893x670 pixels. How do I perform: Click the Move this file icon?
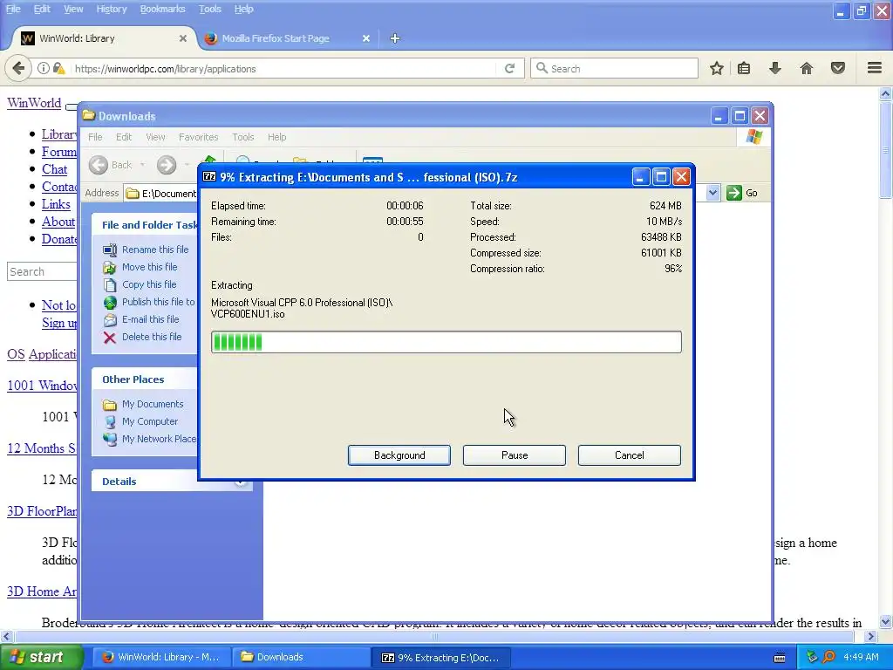[x=110, y=267]
